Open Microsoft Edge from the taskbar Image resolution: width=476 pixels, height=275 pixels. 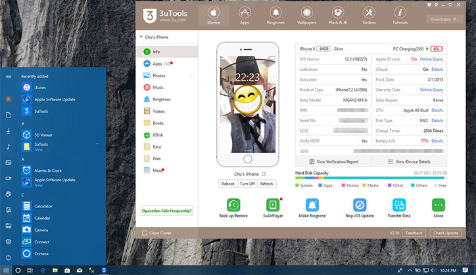tap(43, 270)
